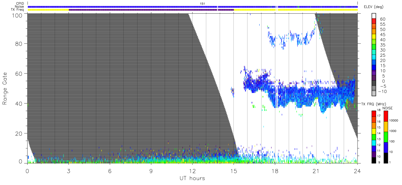This screenshot has height=185, width=402.
Task: Select the blue 10-100 NOISE legend swatch
Action: [x=385, y=147]
